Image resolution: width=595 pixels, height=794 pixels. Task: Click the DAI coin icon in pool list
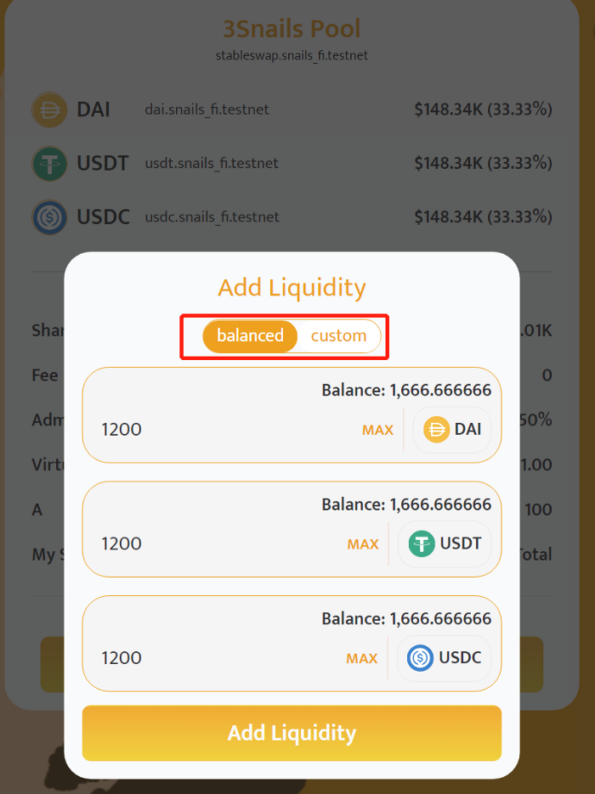pos(49,110)
